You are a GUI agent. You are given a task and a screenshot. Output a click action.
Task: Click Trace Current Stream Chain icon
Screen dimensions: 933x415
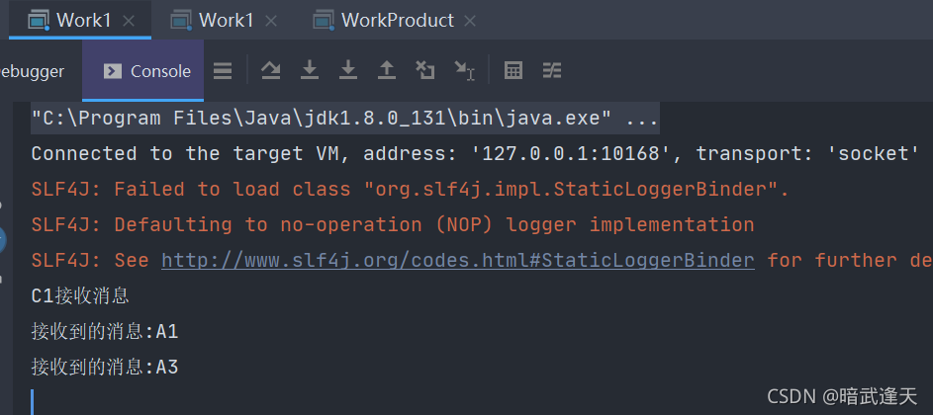pyautogui.click(x=552, y=71)
